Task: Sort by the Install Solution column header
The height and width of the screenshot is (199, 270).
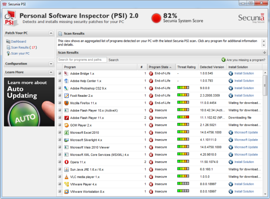Action: click(244, 67)
